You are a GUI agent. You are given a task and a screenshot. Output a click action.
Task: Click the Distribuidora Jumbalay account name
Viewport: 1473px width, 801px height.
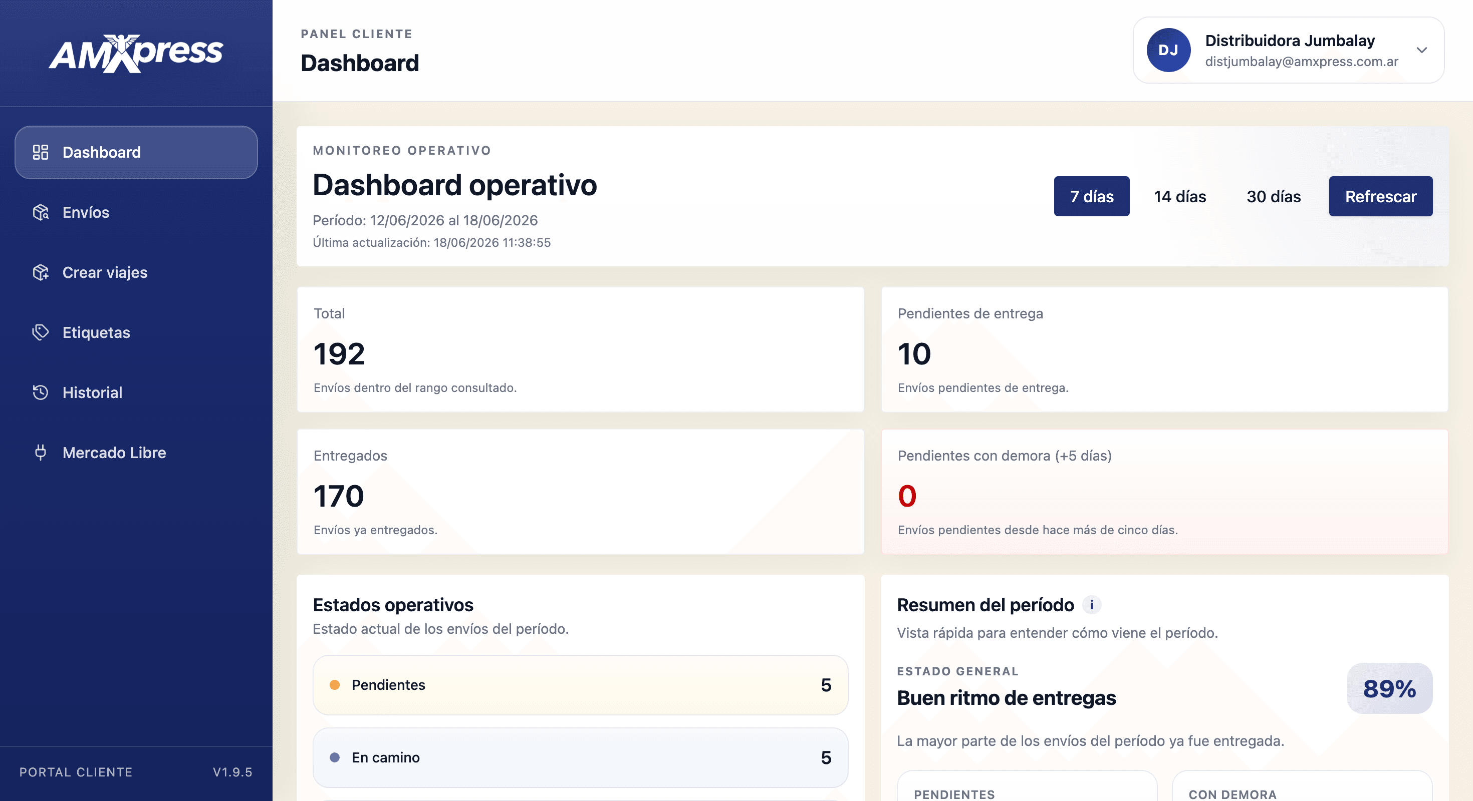point(1290,41)
